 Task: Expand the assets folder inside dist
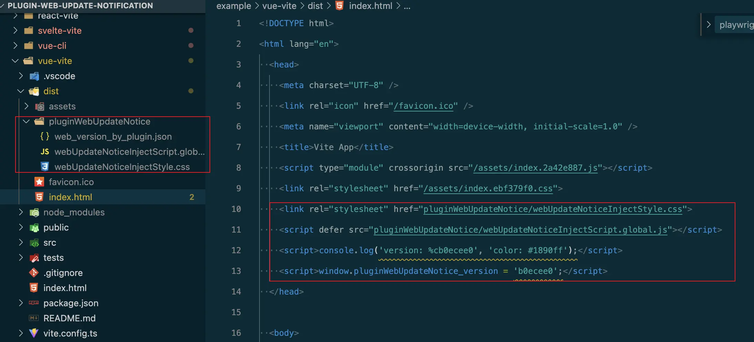pyautogui.click(x=26, y=106)
